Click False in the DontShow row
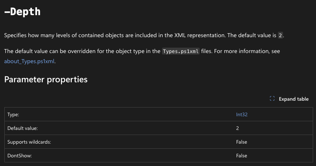The height and width of the screenshot is (166, 316). tap(241, 156)
